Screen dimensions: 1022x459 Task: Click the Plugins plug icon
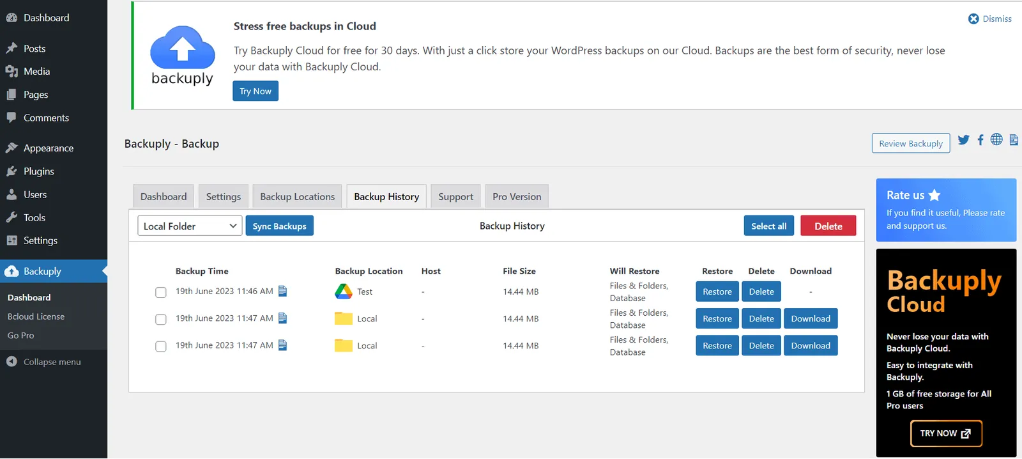(11, 171)
